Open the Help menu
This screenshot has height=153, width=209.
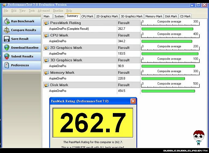[x=69, y=10]
